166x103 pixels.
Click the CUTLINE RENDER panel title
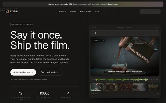pos(125,28)
